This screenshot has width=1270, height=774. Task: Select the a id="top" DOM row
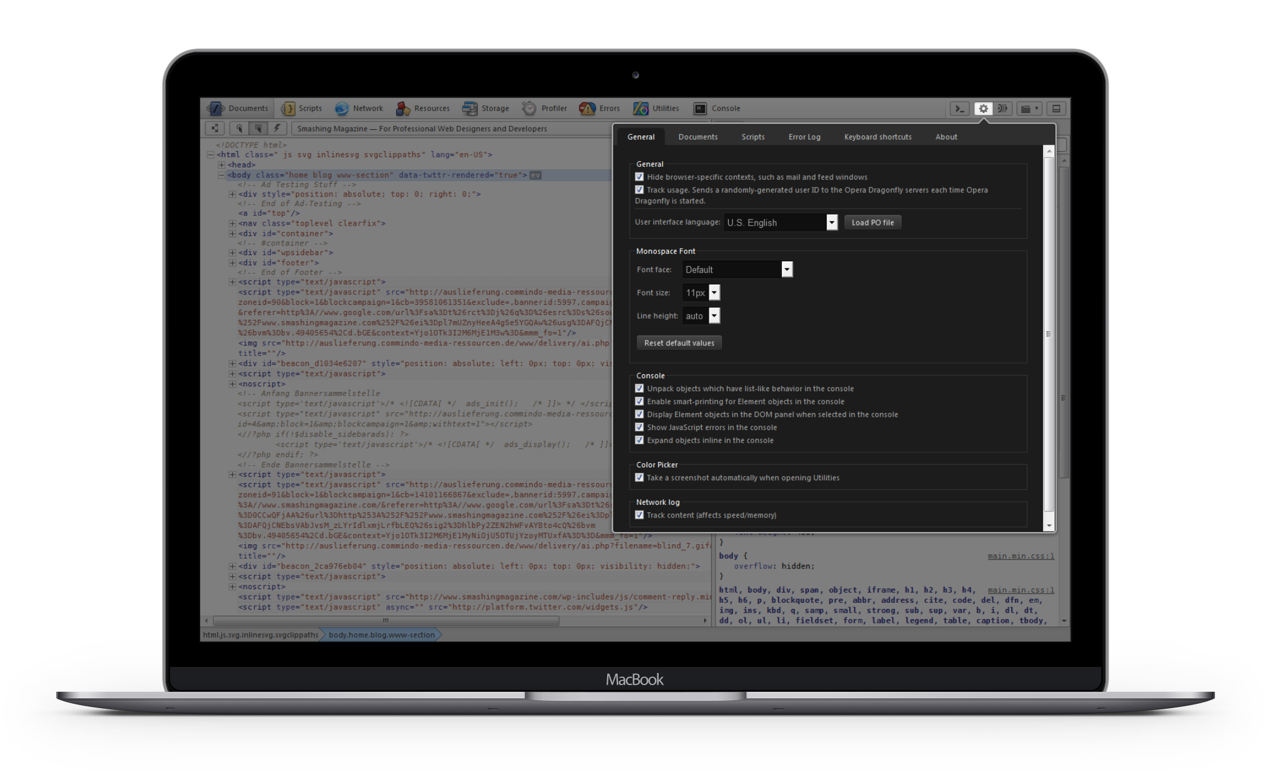[269, 213]
